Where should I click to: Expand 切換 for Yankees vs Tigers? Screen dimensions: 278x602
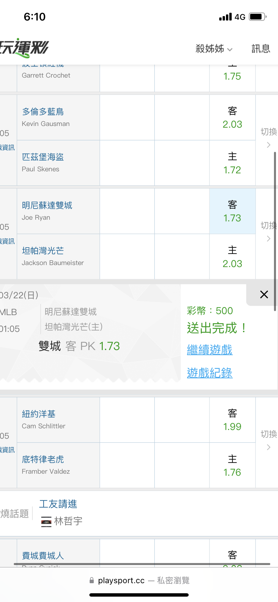(x=269, y=440)
